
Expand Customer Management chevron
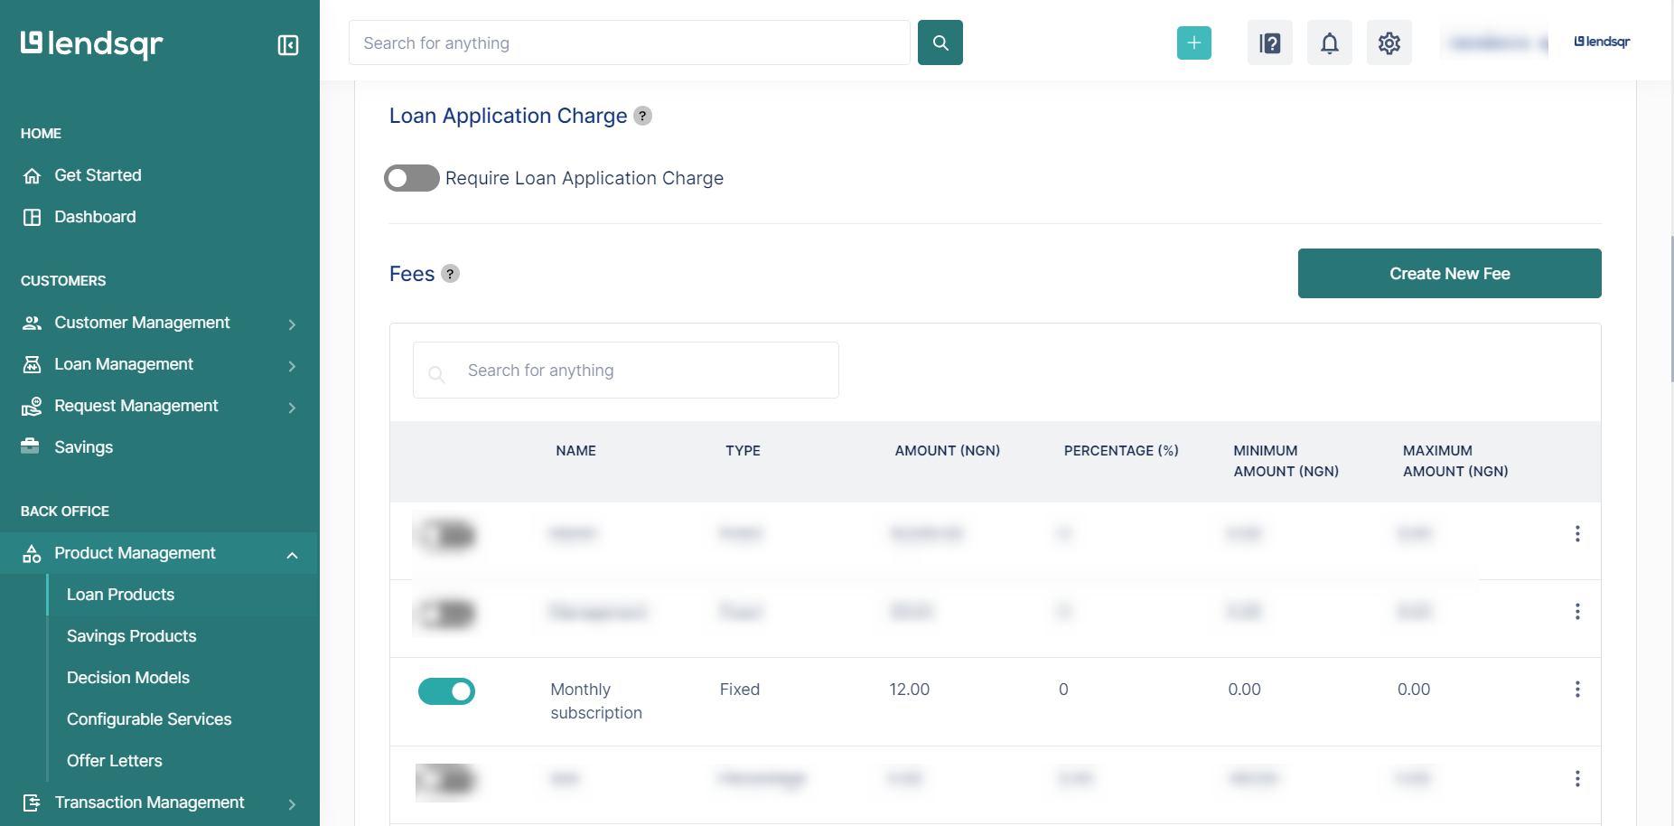click(x=292, y=324)
